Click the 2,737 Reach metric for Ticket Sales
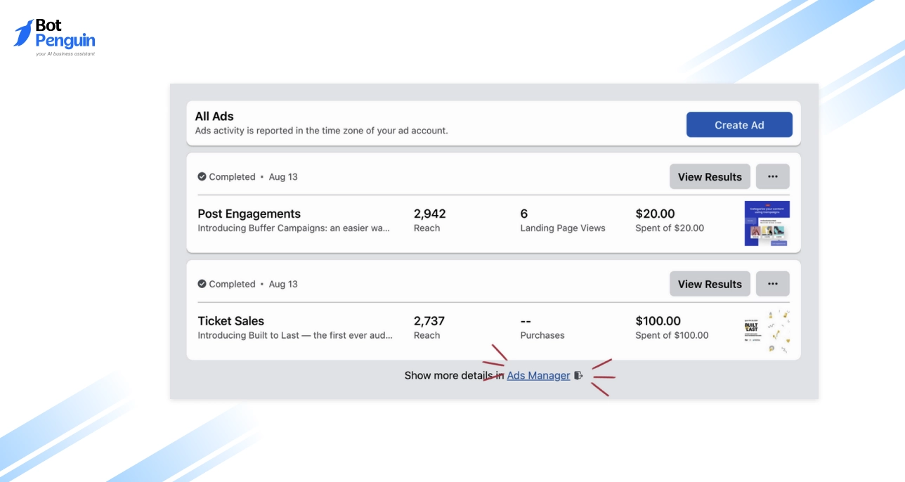The image size is (905, 482). click(429, 320)
